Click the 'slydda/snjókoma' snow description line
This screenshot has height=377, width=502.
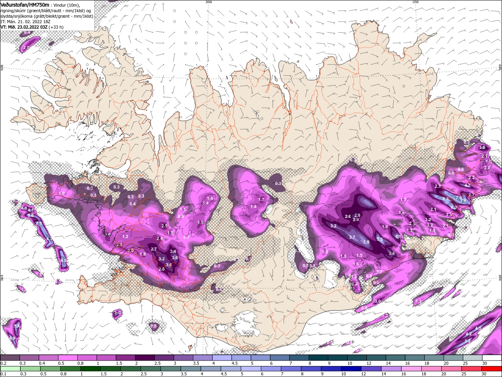(x=47, y=16)
